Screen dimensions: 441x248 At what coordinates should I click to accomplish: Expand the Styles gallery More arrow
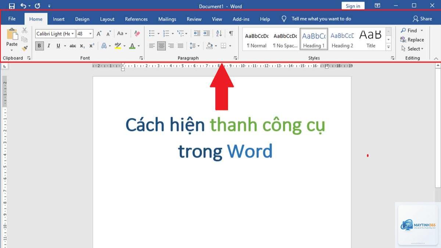tap(388, 47)
